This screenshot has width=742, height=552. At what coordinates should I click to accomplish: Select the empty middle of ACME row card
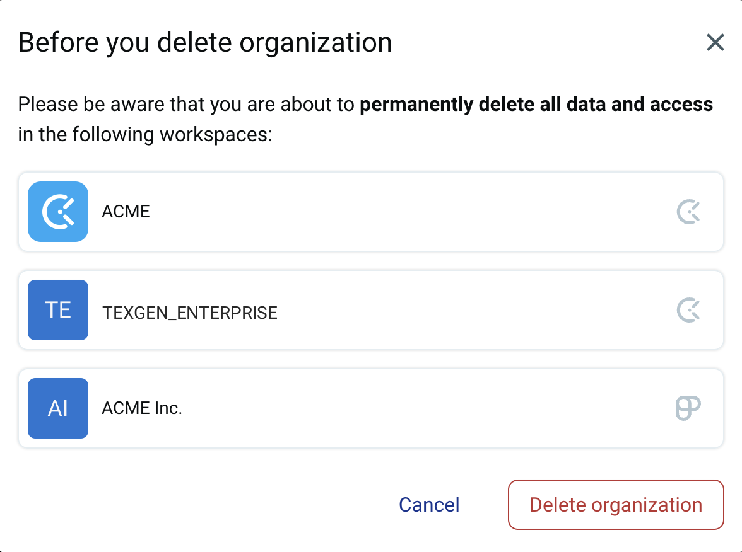(x=410, y=212)
